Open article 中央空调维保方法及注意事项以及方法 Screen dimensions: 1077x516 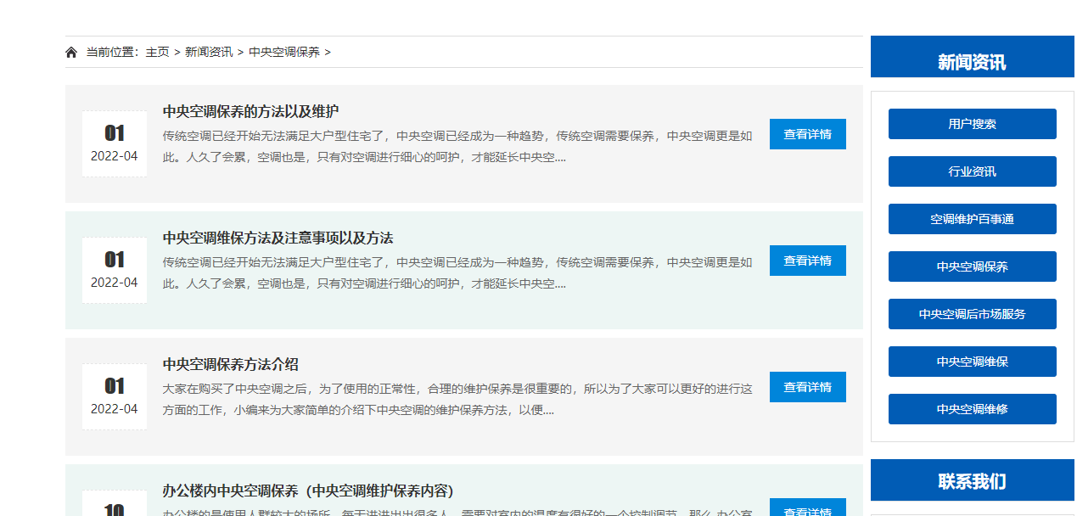278,238
